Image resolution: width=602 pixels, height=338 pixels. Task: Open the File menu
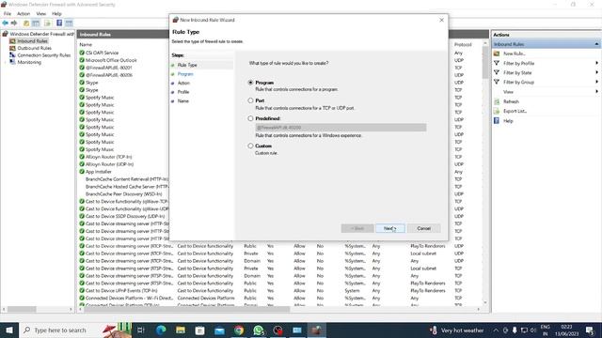coord(8,13)
